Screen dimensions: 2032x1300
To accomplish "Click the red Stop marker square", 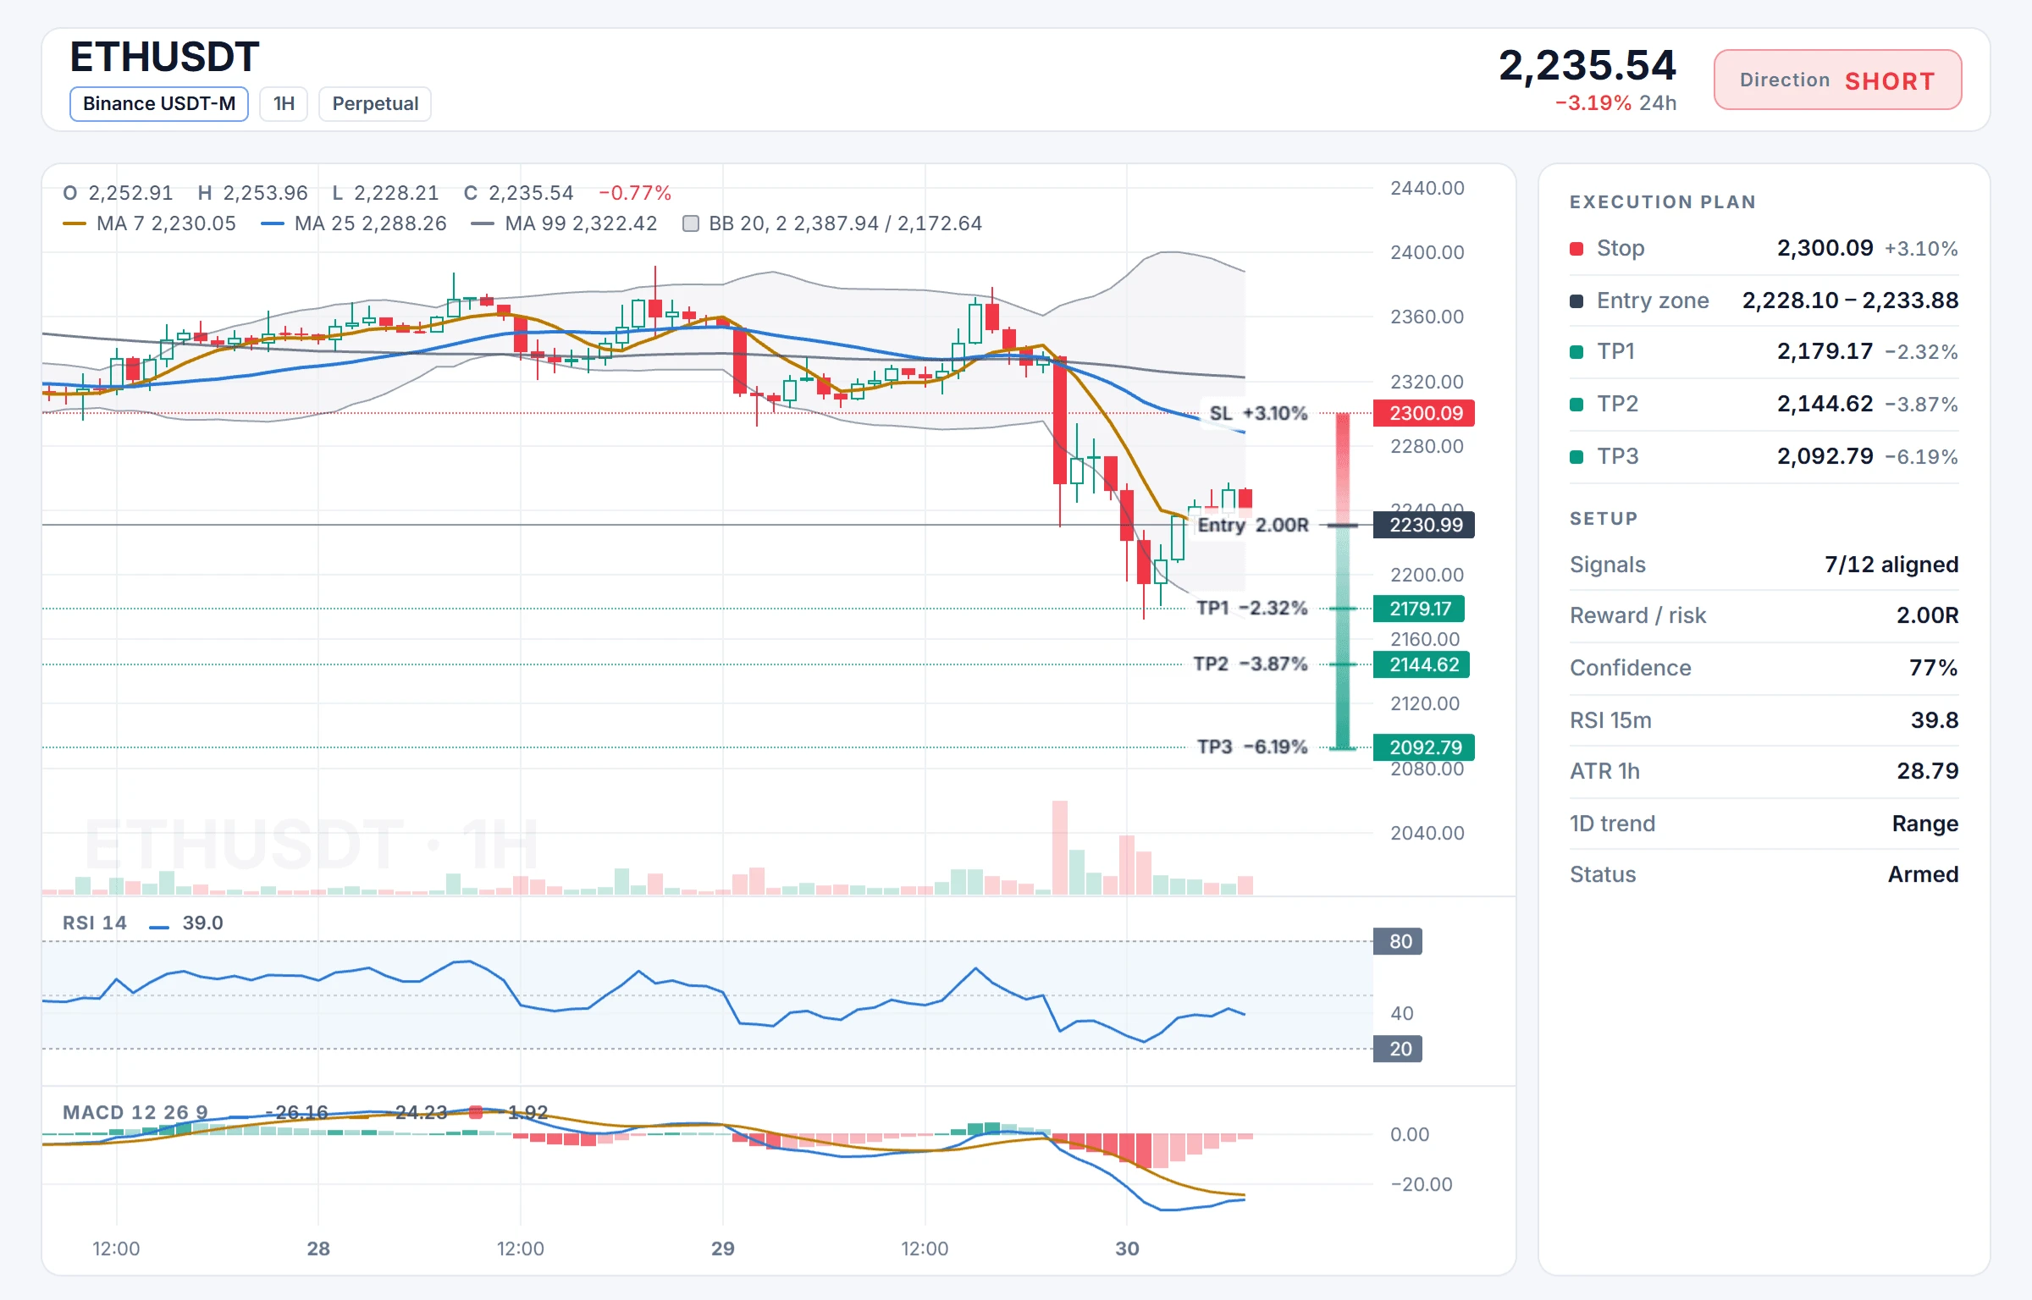I will point(1576,249).
